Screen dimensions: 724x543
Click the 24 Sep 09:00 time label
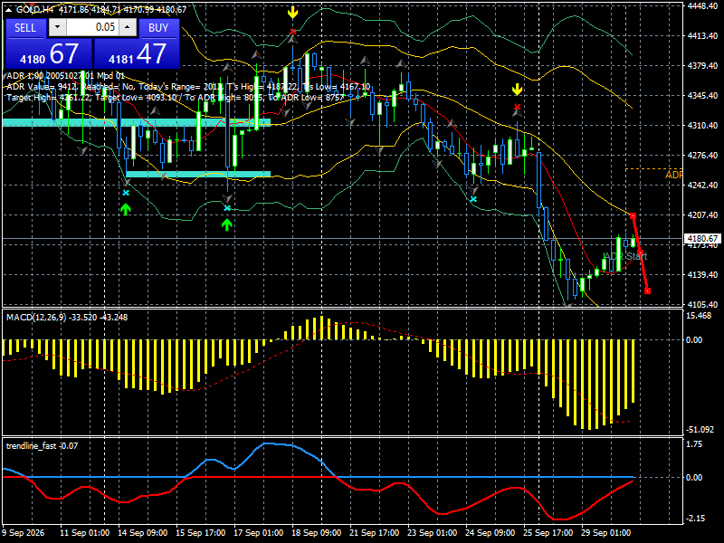(490, 533)
